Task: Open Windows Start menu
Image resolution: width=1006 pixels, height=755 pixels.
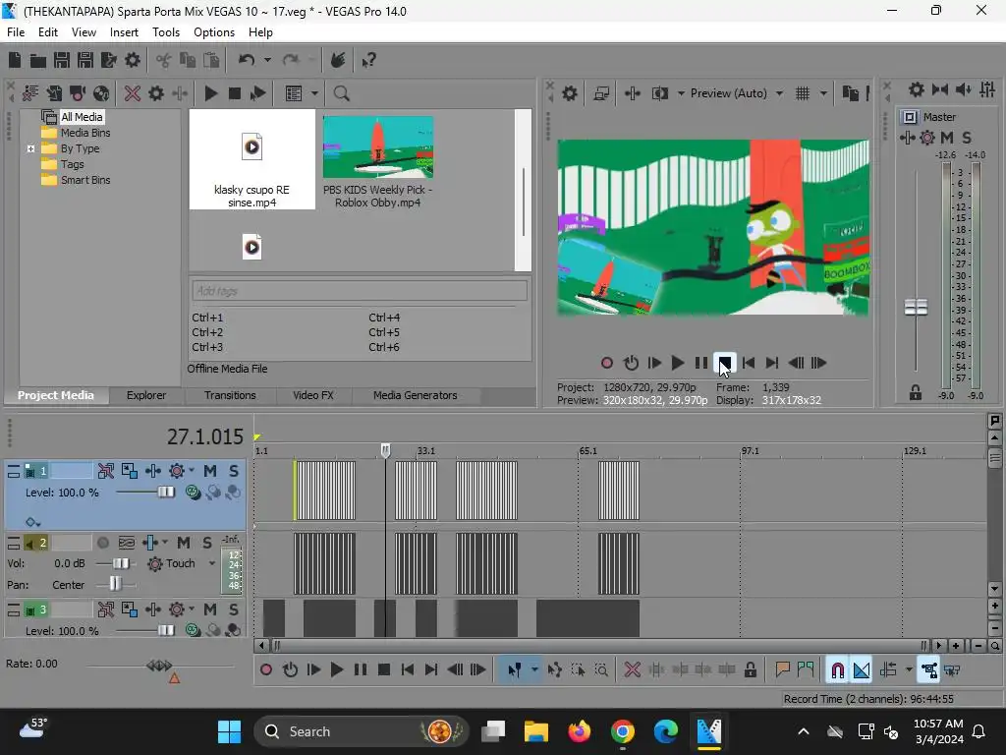Action: [x=229, y=731]
